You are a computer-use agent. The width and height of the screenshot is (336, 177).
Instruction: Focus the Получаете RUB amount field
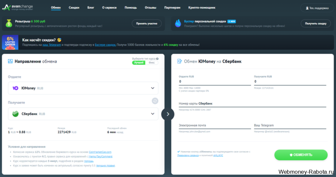[290, 81]
